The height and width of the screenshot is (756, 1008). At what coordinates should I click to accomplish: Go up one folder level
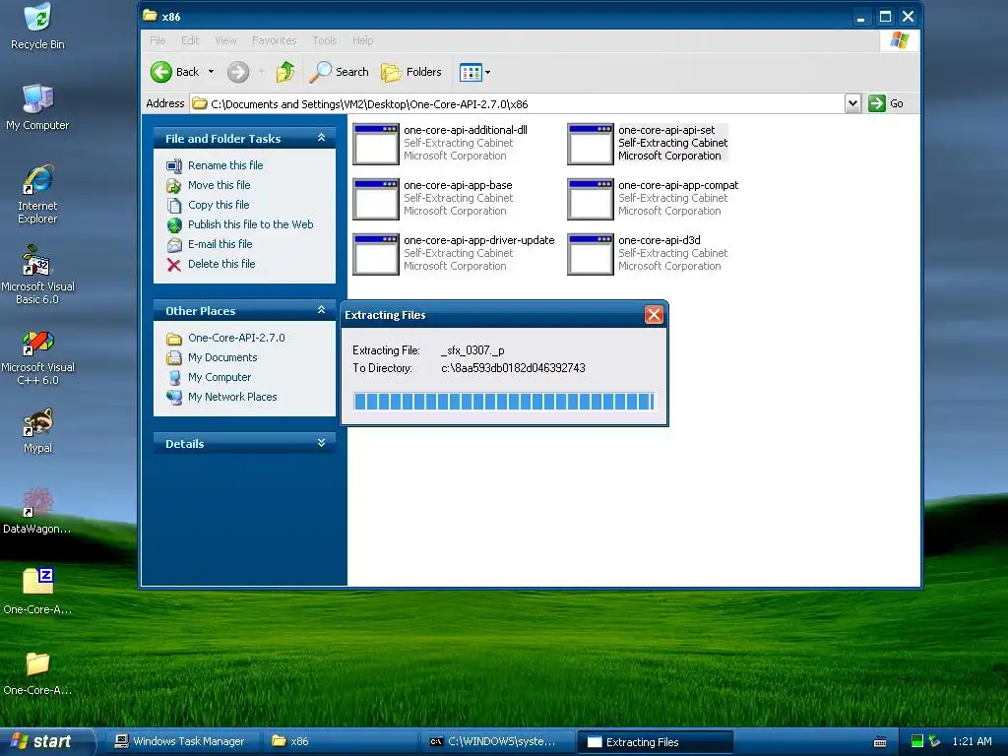pos(285,72)
